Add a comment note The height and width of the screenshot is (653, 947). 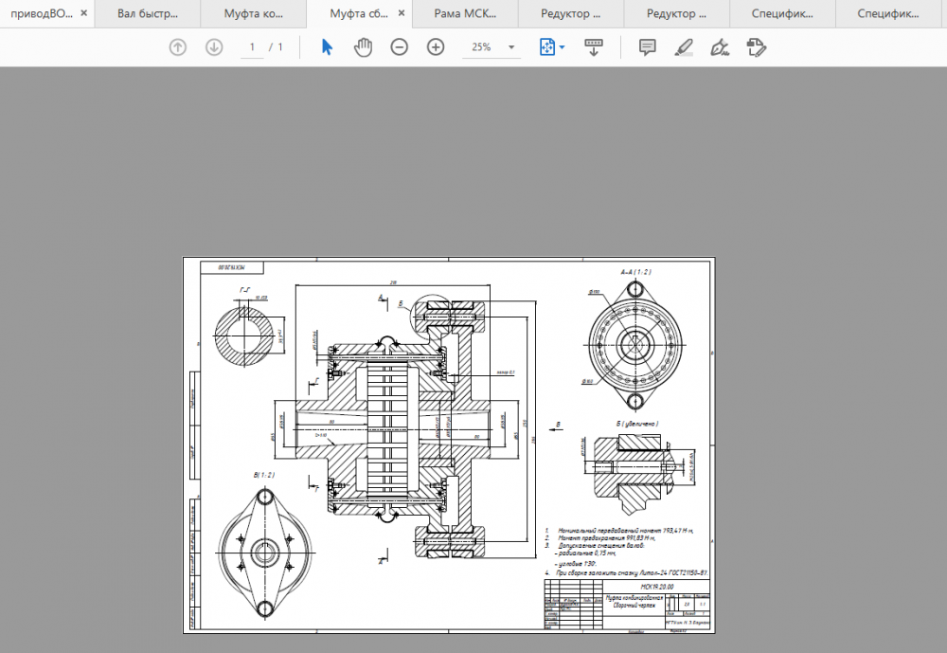648,47
